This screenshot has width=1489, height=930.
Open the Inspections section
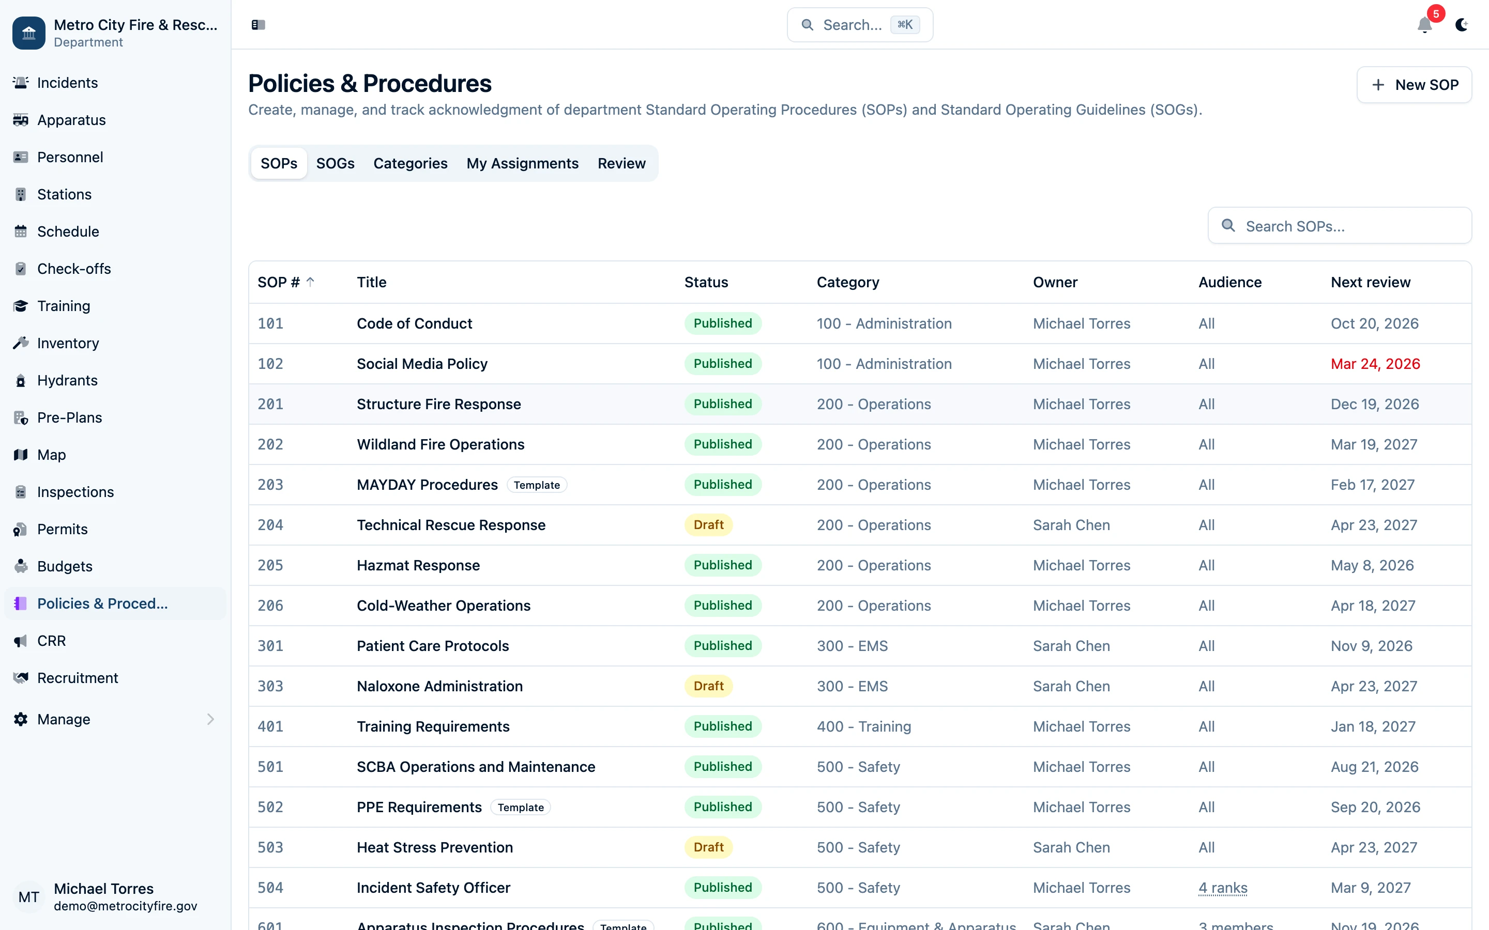[75, 491]
